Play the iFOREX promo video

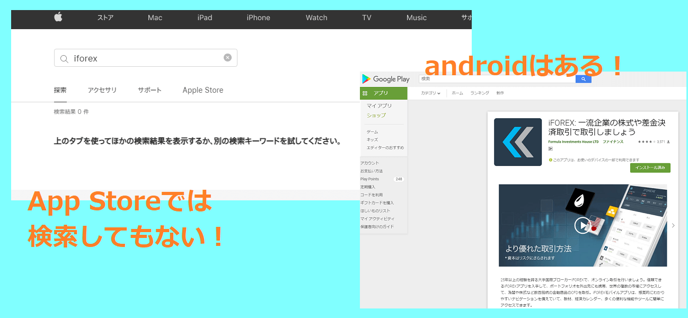(x=582, y=225)
